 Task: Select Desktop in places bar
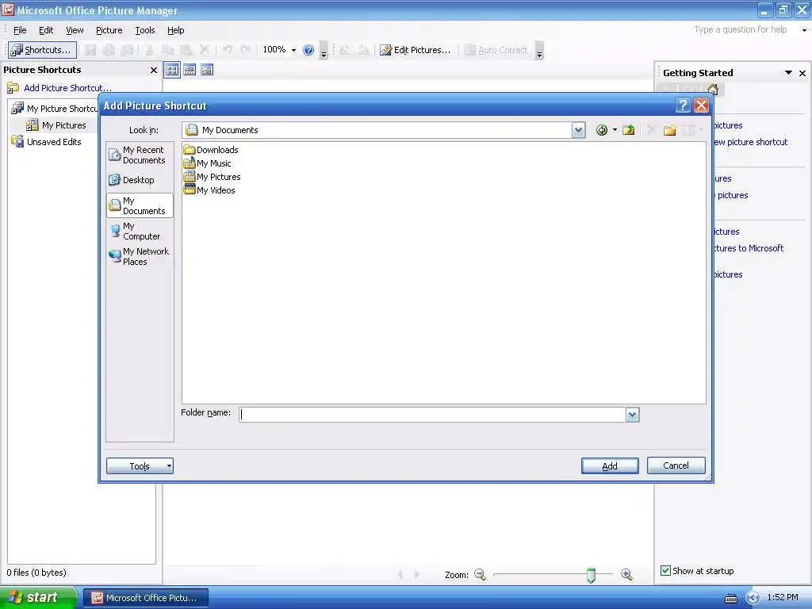pyautogui.click(x=140, y=180)
